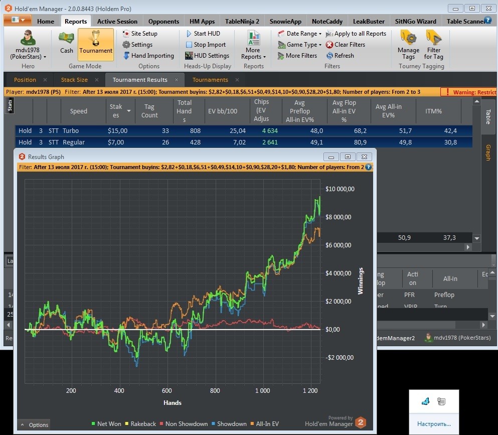Switch to the Opponents ribbon tab

163,21
